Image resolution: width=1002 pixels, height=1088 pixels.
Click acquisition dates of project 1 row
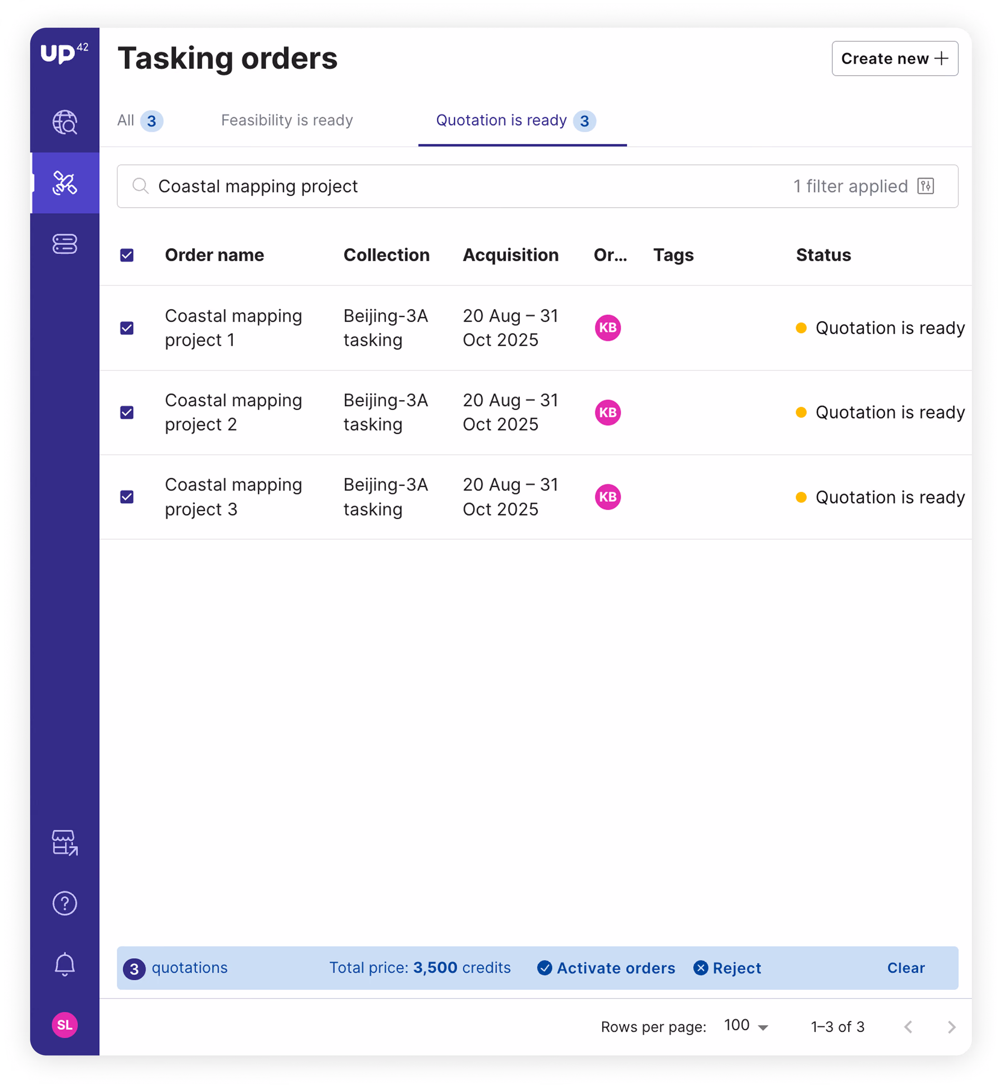click(511, 328)
